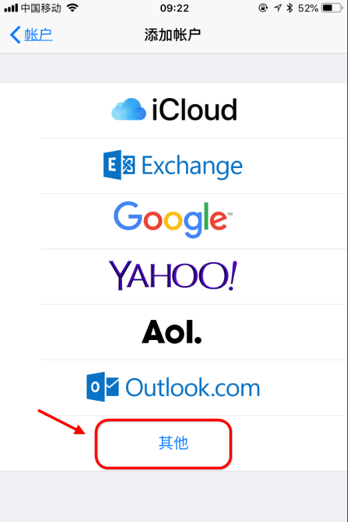Tap the back chevron arrow
This screenshot has width=348, height=522.
click(15, 35)
